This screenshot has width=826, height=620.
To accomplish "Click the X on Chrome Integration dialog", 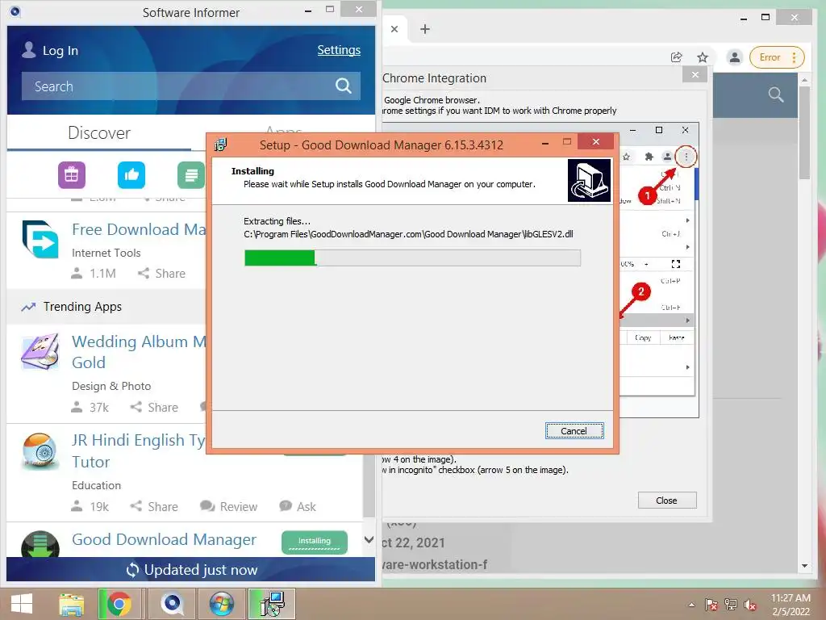I will pos(695,75).
